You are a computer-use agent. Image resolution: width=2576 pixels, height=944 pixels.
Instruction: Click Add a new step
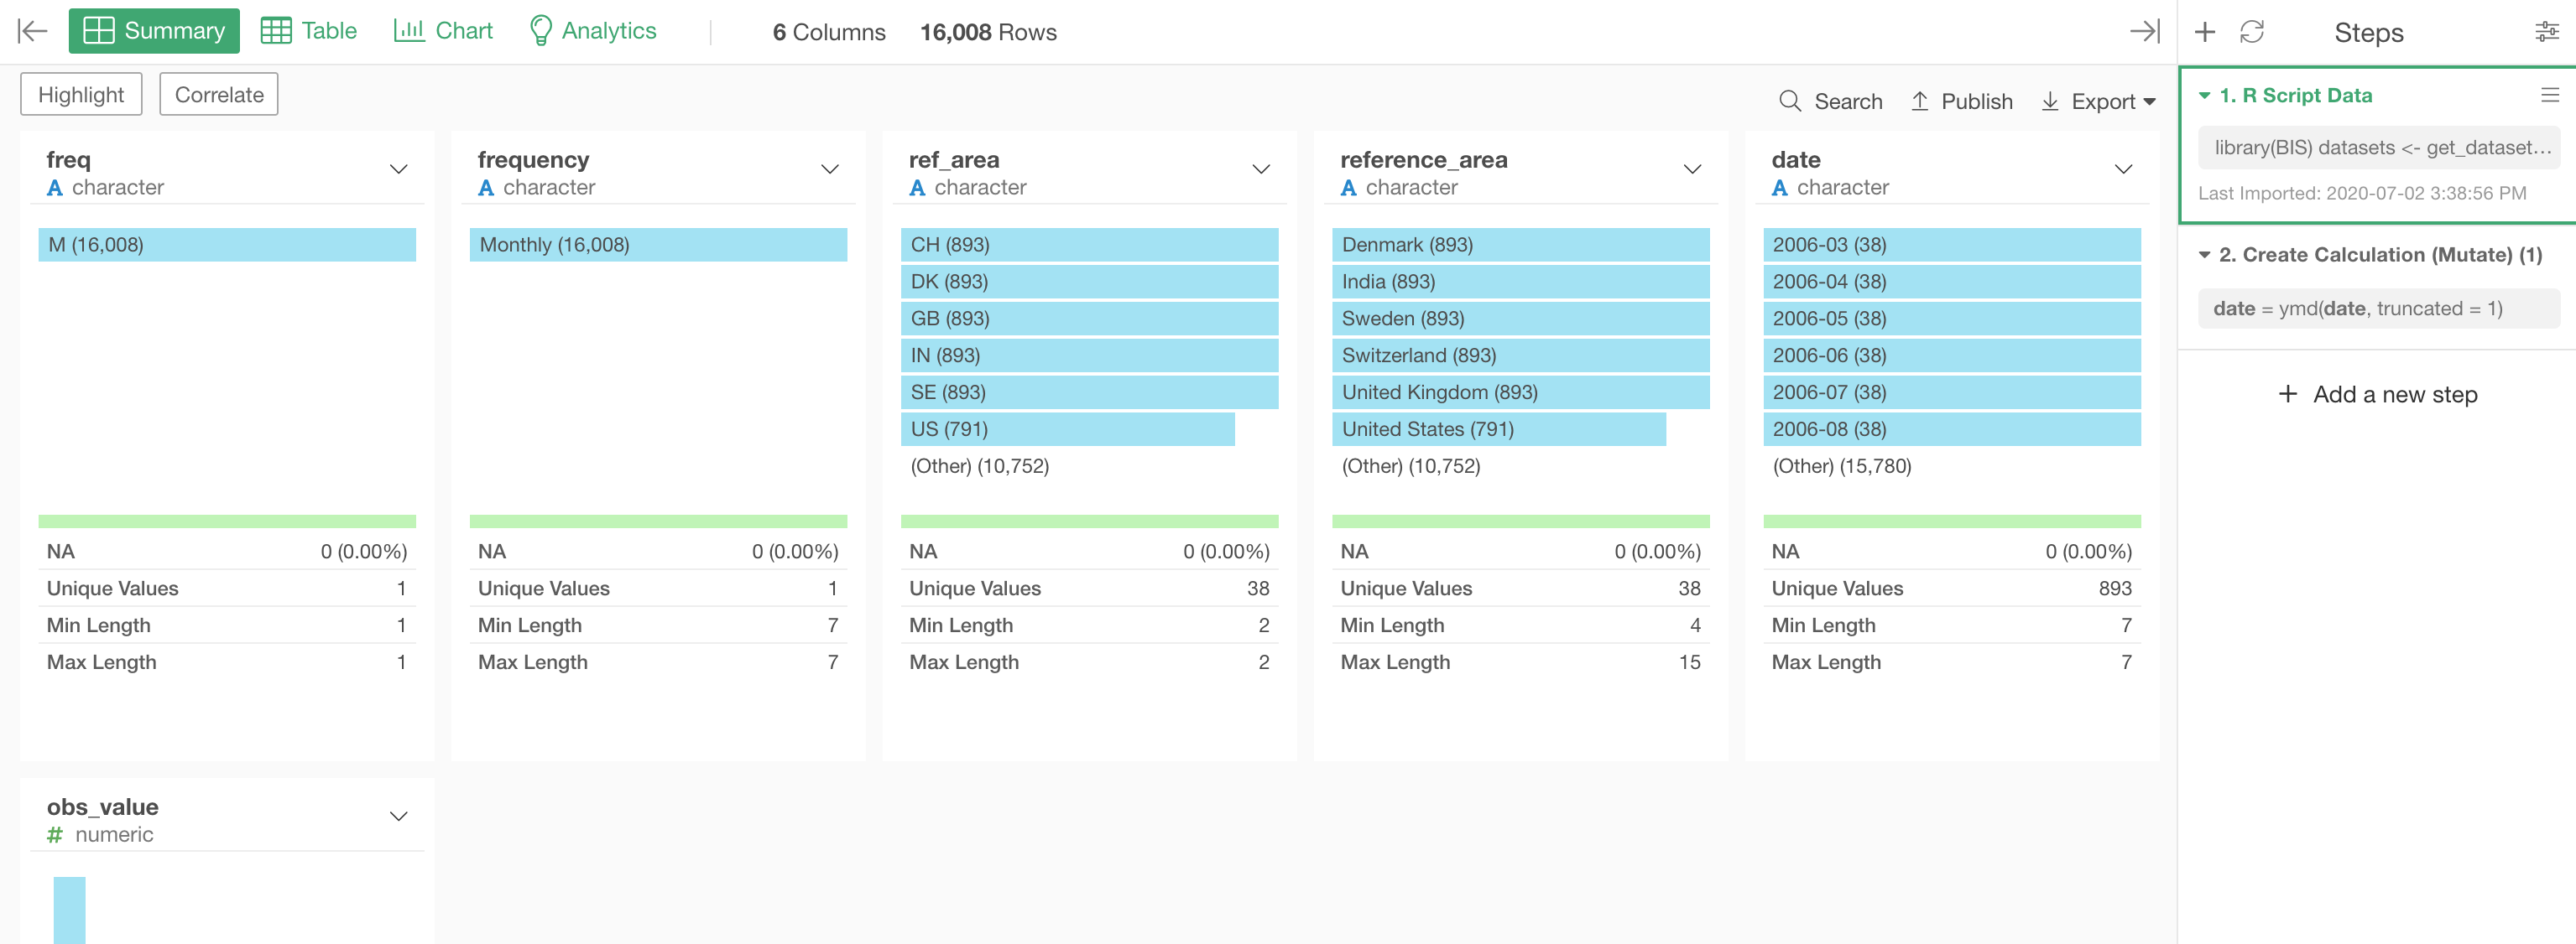(2378, 395)
